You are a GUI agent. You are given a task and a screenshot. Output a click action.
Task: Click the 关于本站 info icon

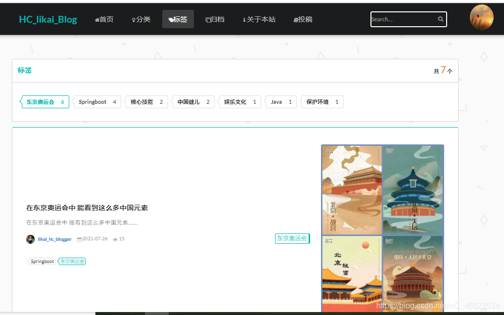pyautogui.click(x=244, y=19)
